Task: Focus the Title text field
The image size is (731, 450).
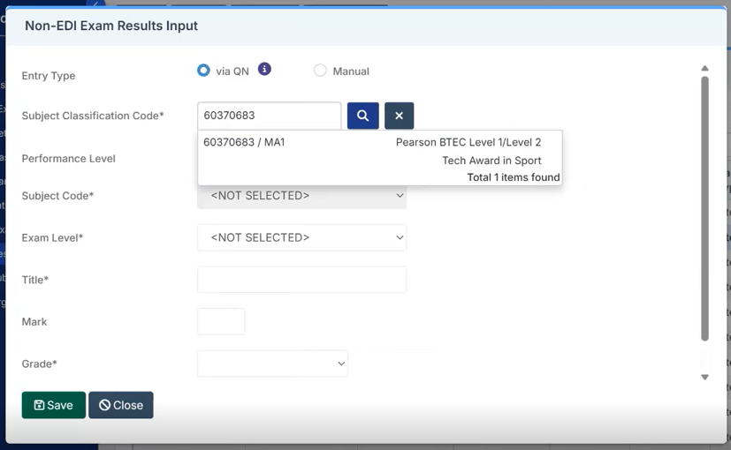Action: pyautogui.click(x=301, y=280)
